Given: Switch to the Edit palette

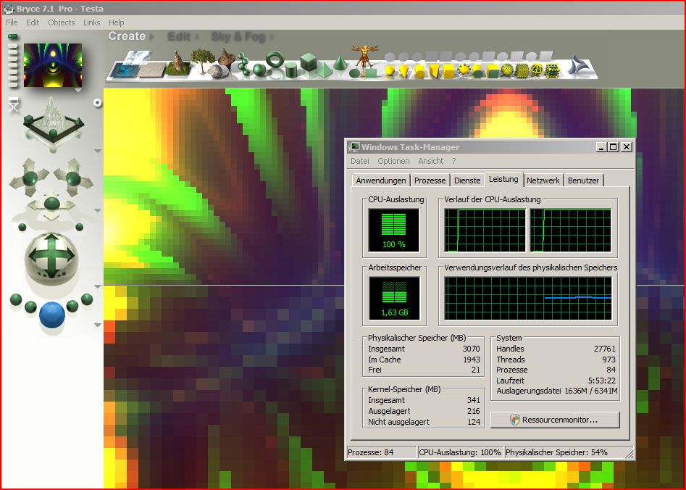Looking at the screenshot, I should tap(179, 37).
